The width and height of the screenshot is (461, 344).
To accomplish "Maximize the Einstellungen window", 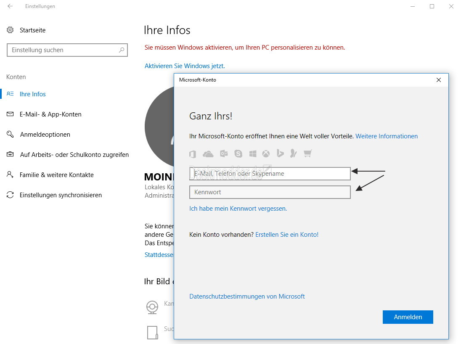I will coord(432,6).
